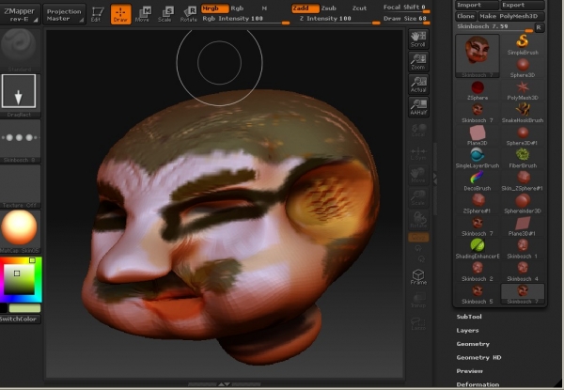Expand the SubTool sub-palette
The height and width of the screenshot is (390, 564).
[x=469, y=317]
